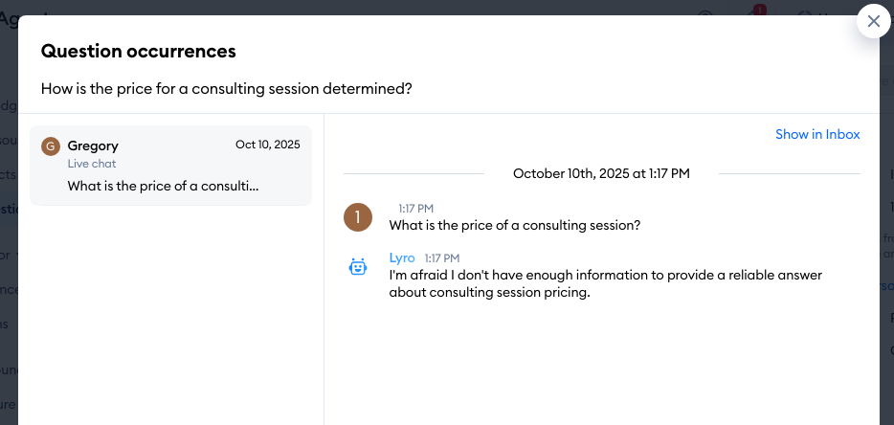Click the Live chat channel label

(x=92, y=164)
